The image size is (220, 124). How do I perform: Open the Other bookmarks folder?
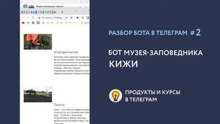pos(85,23)
